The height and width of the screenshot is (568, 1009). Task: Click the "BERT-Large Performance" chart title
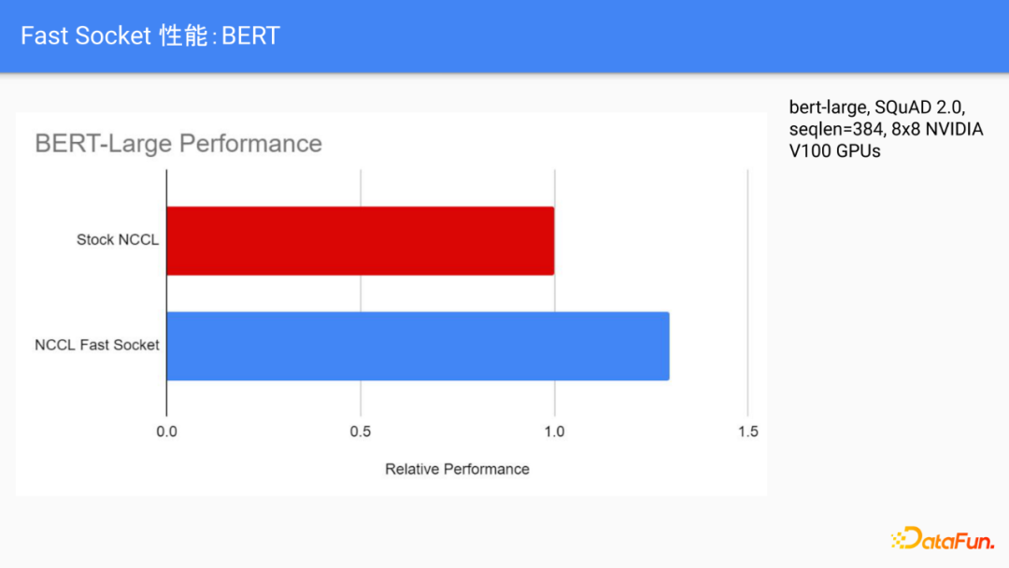pyautogui.click(x=178, y=143)
